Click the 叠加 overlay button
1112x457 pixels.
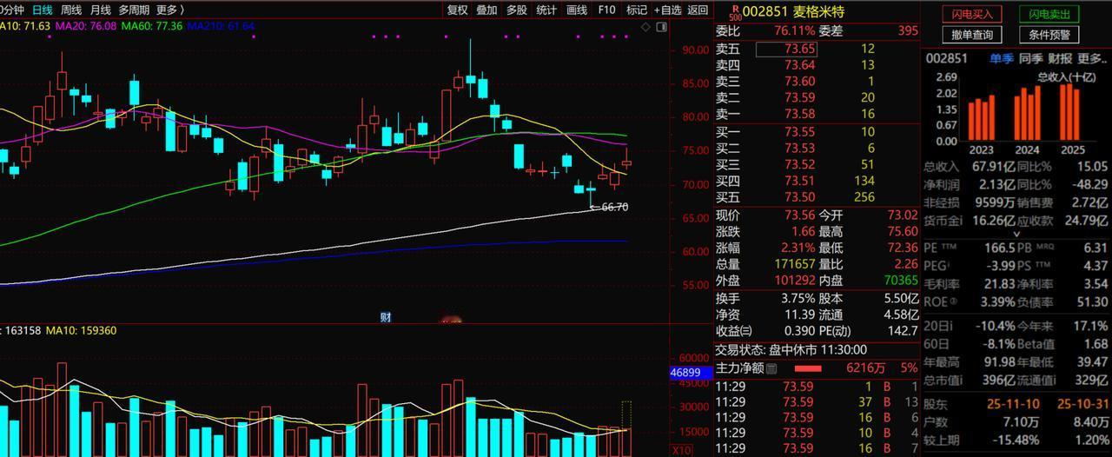(487, 10)
